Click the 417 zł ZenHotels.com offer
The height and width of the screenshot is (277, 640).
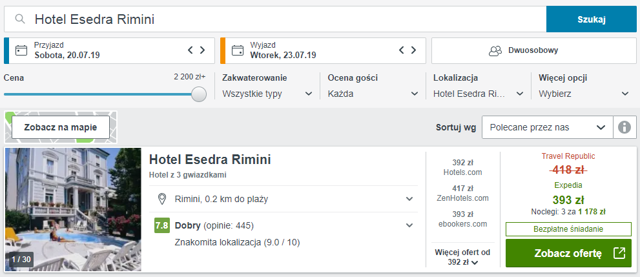pos(462,193)
